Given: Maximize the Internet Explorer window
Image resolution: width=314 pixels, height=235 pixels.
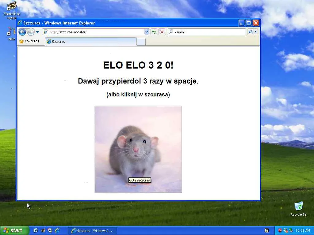Looking at the screenshot, I should [249, 23].
